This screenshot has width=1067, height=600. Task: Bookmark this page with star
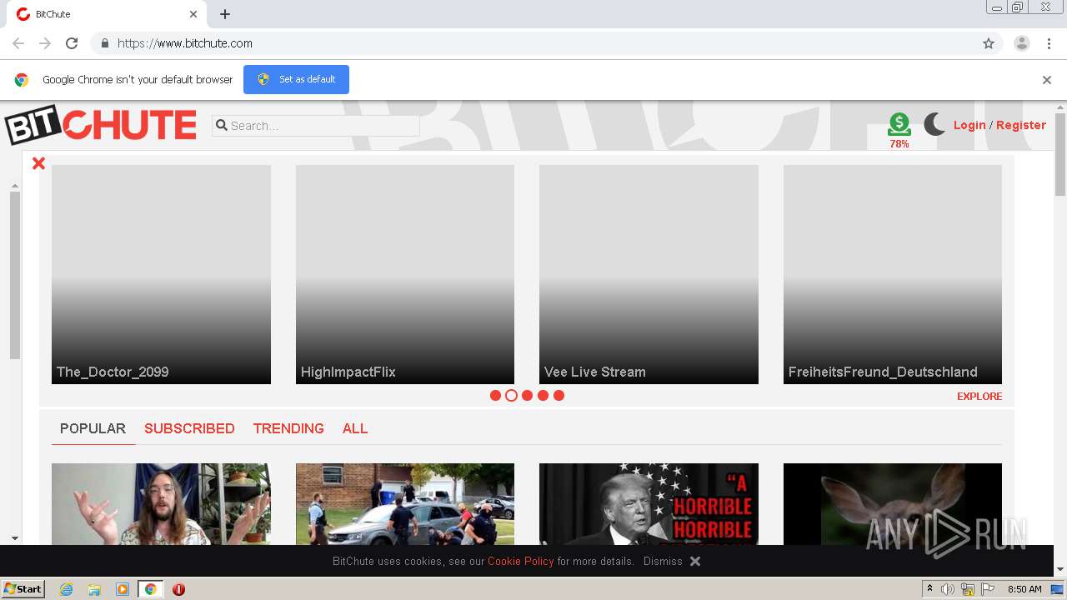pyautogui.click(x=989, y=43)
